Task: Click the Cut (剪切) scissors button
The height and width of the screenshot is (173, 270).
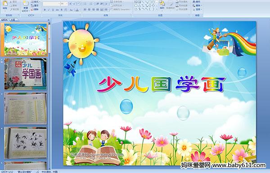Action: (x=13, y=2)
